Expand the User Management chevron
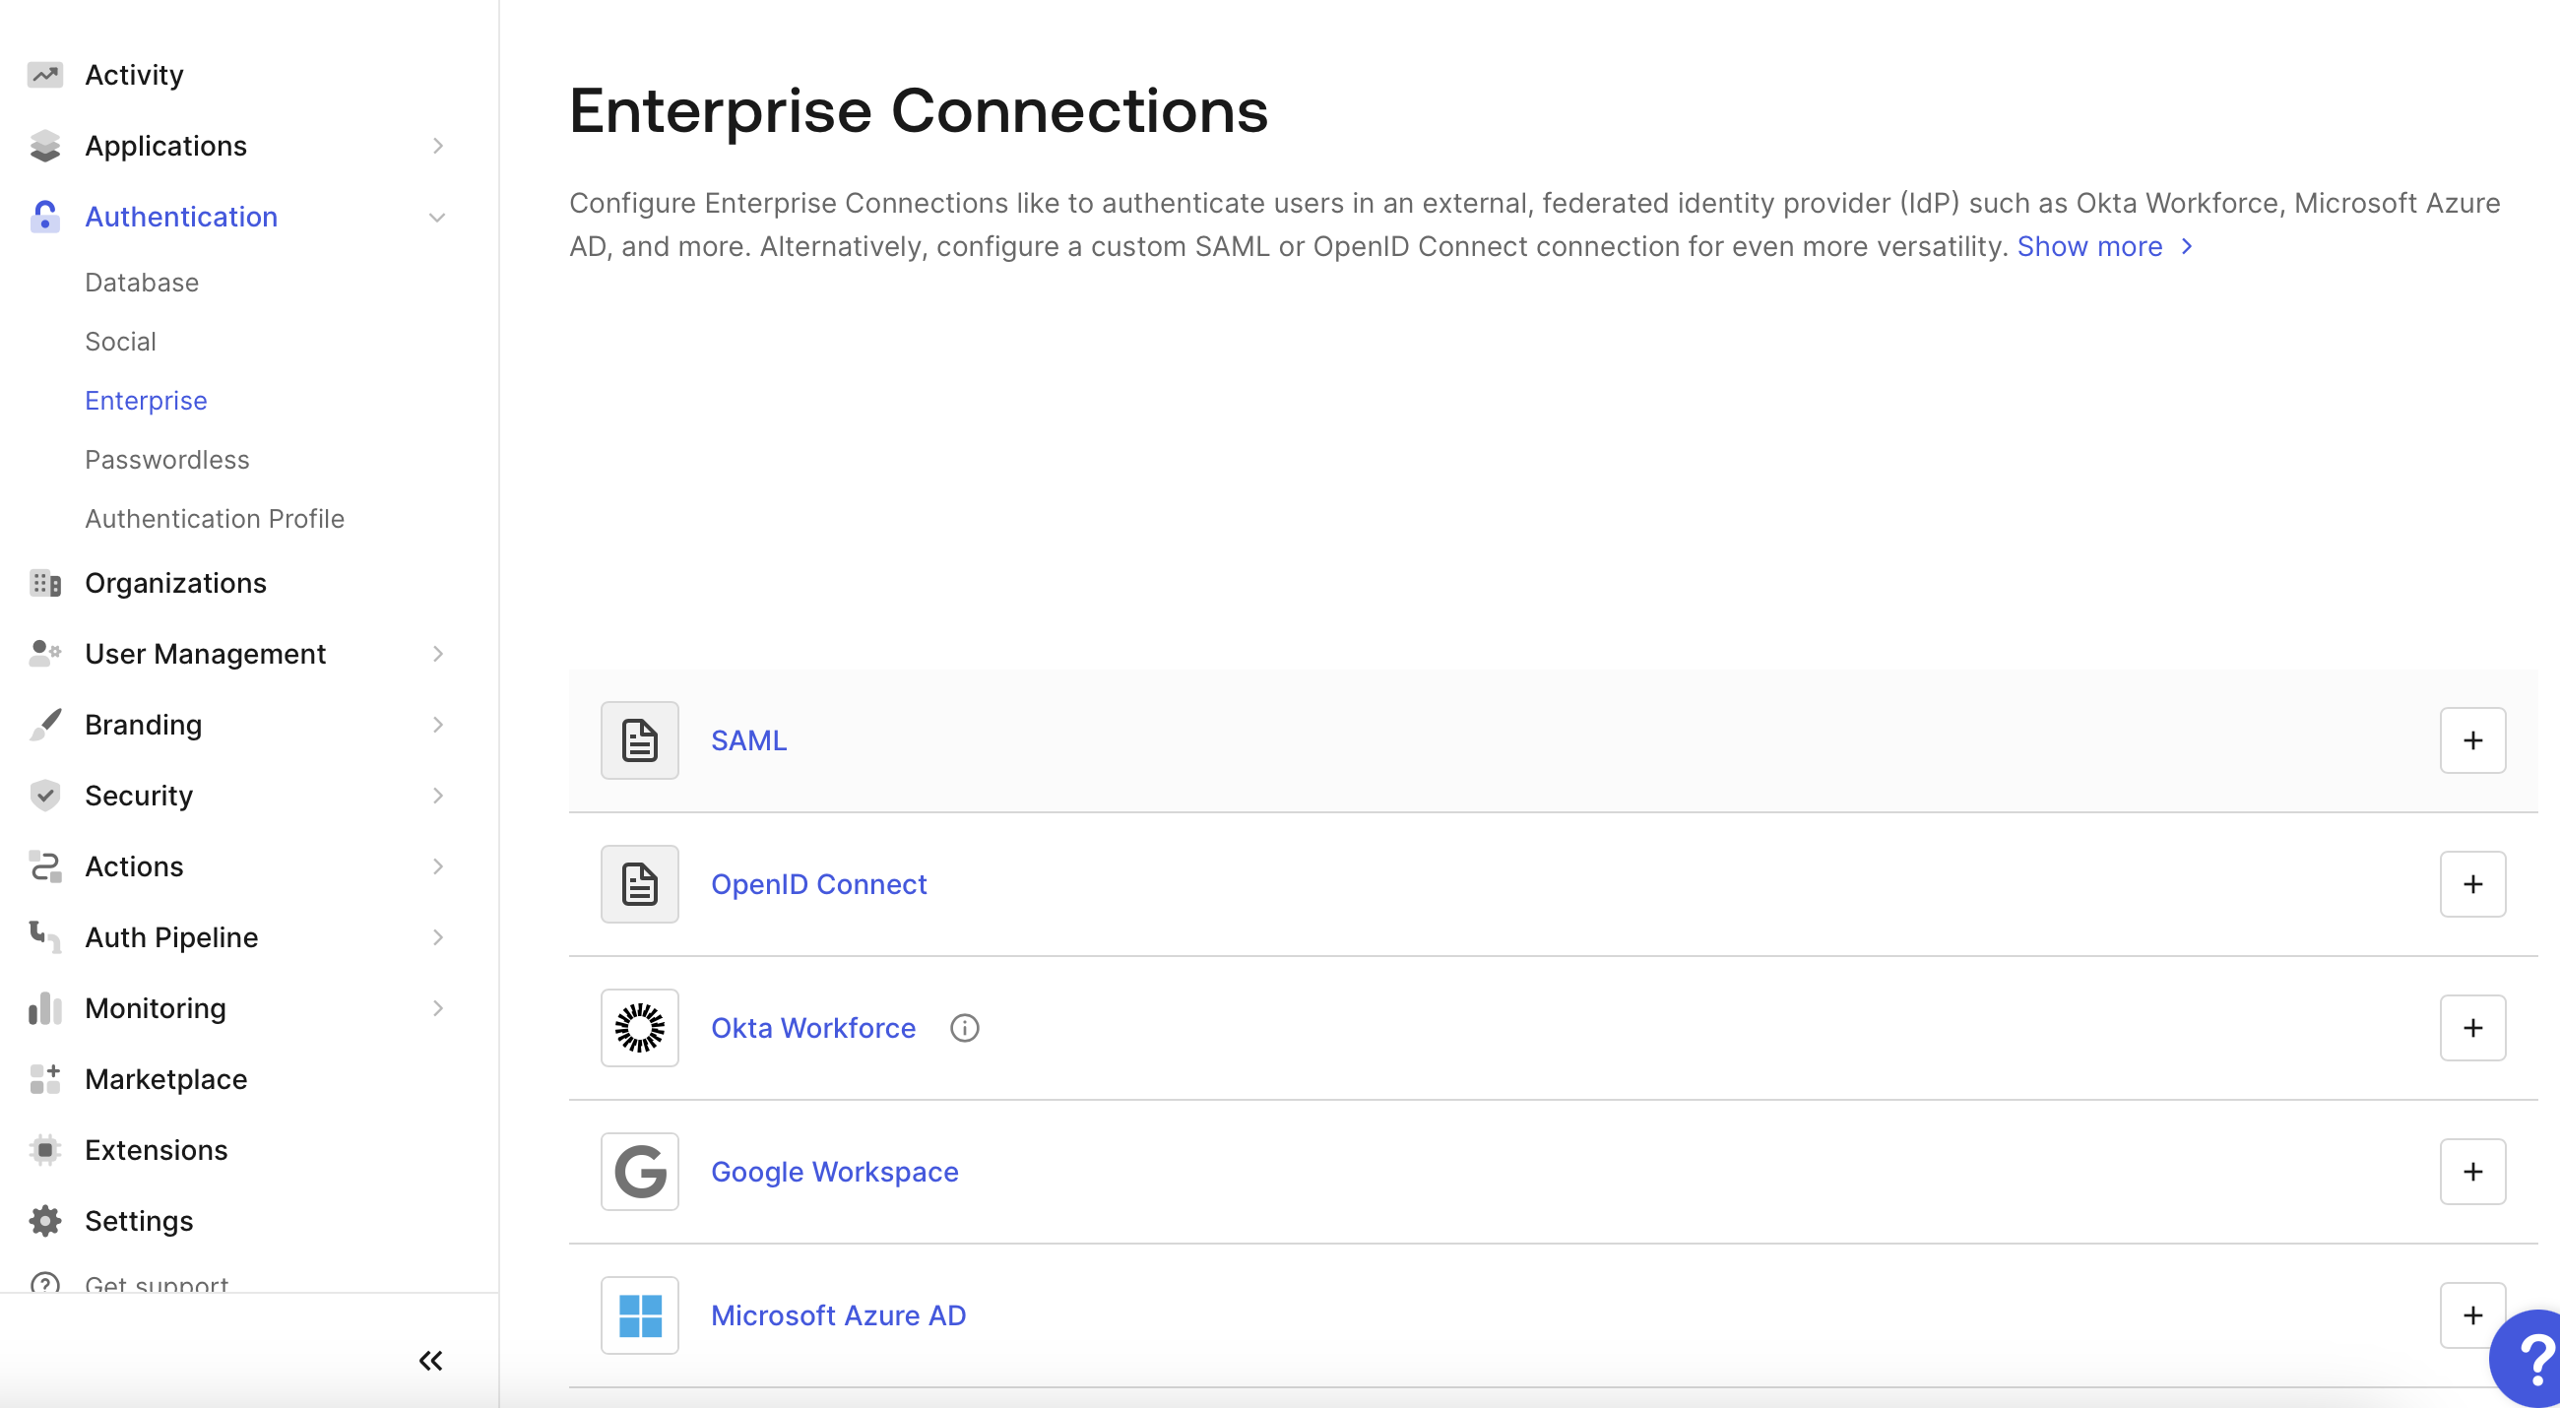This screenshot has height=1408, width=2560. (x=438, y=654)
